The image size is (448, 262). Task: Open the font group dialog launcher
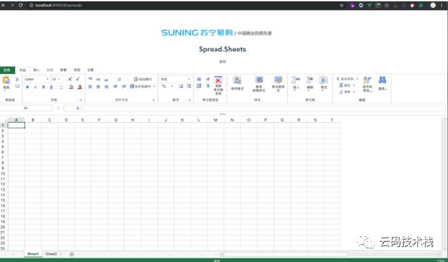[81, 100]
